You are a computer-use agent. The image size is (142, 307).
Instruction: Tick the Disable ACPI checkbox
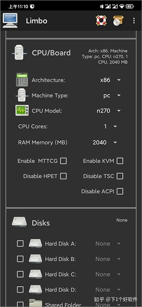pyautogui.click(x=120, y=191)
